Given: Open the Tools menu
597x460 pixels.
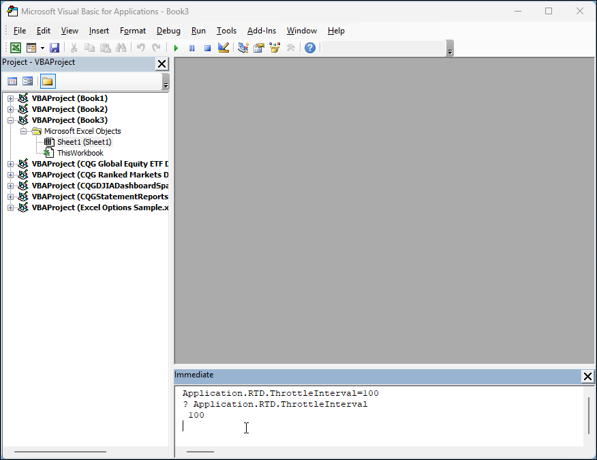Looking at the screenshot, I should click(x=226, y=31).
